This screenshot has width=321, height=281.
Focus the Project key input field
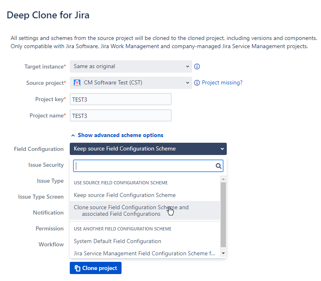tap(121, 99)
